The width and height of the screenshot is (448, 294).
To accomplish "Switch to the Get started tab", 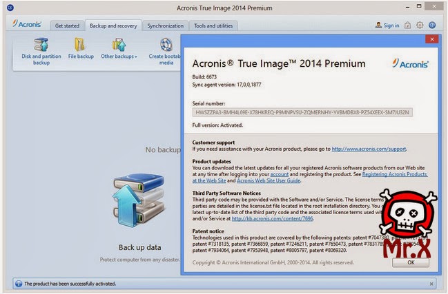I will click(x=67, y=25).
